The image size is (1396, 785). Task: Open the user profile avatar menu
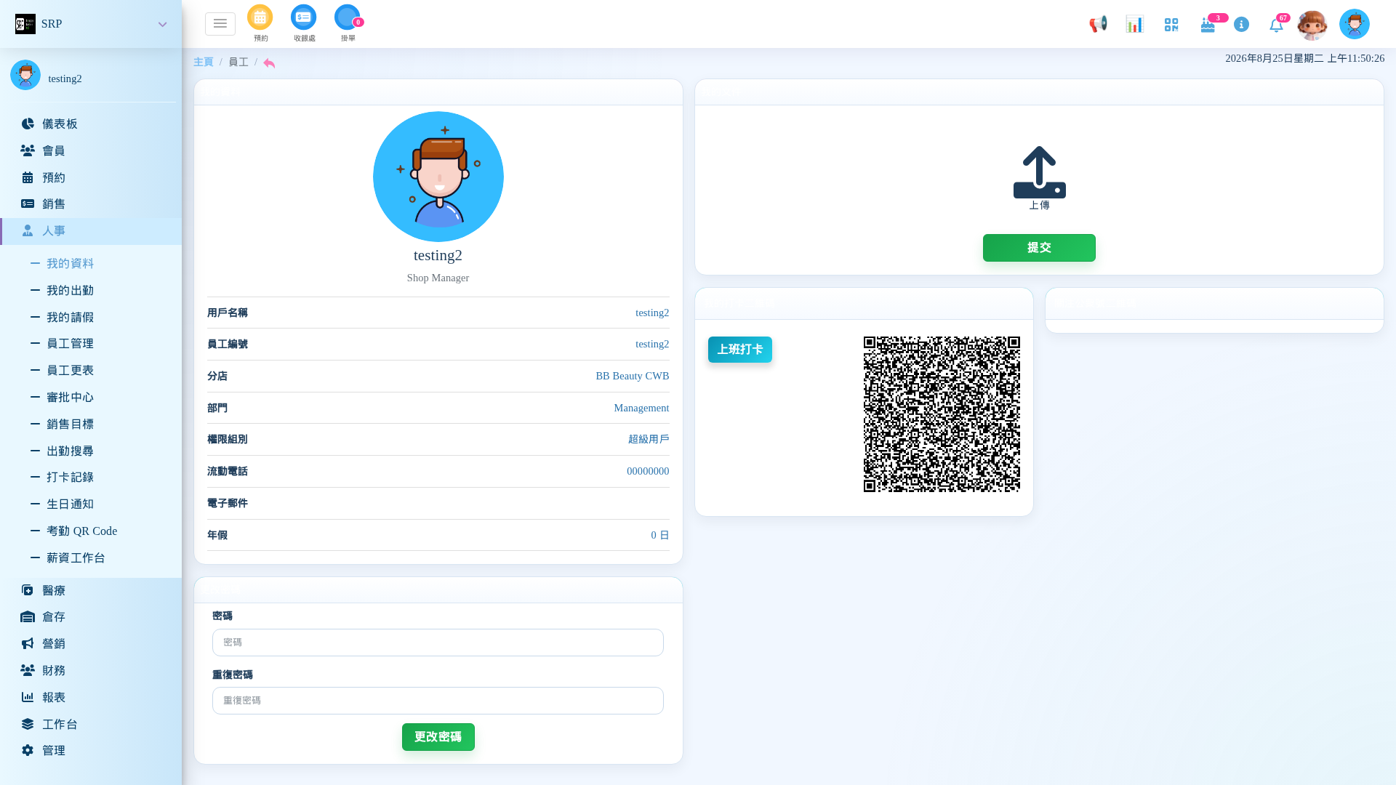[1354, 24]
